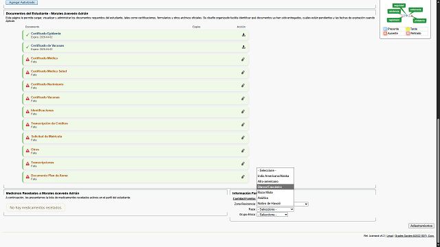Attach a file for Transcripción de Créditos
Screen dimensions: 440x247
pyautogui.click(x=243, y=125)
